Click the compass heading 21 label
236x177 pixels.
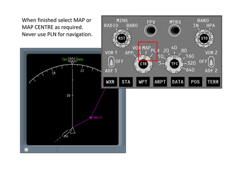pos(82,71)
